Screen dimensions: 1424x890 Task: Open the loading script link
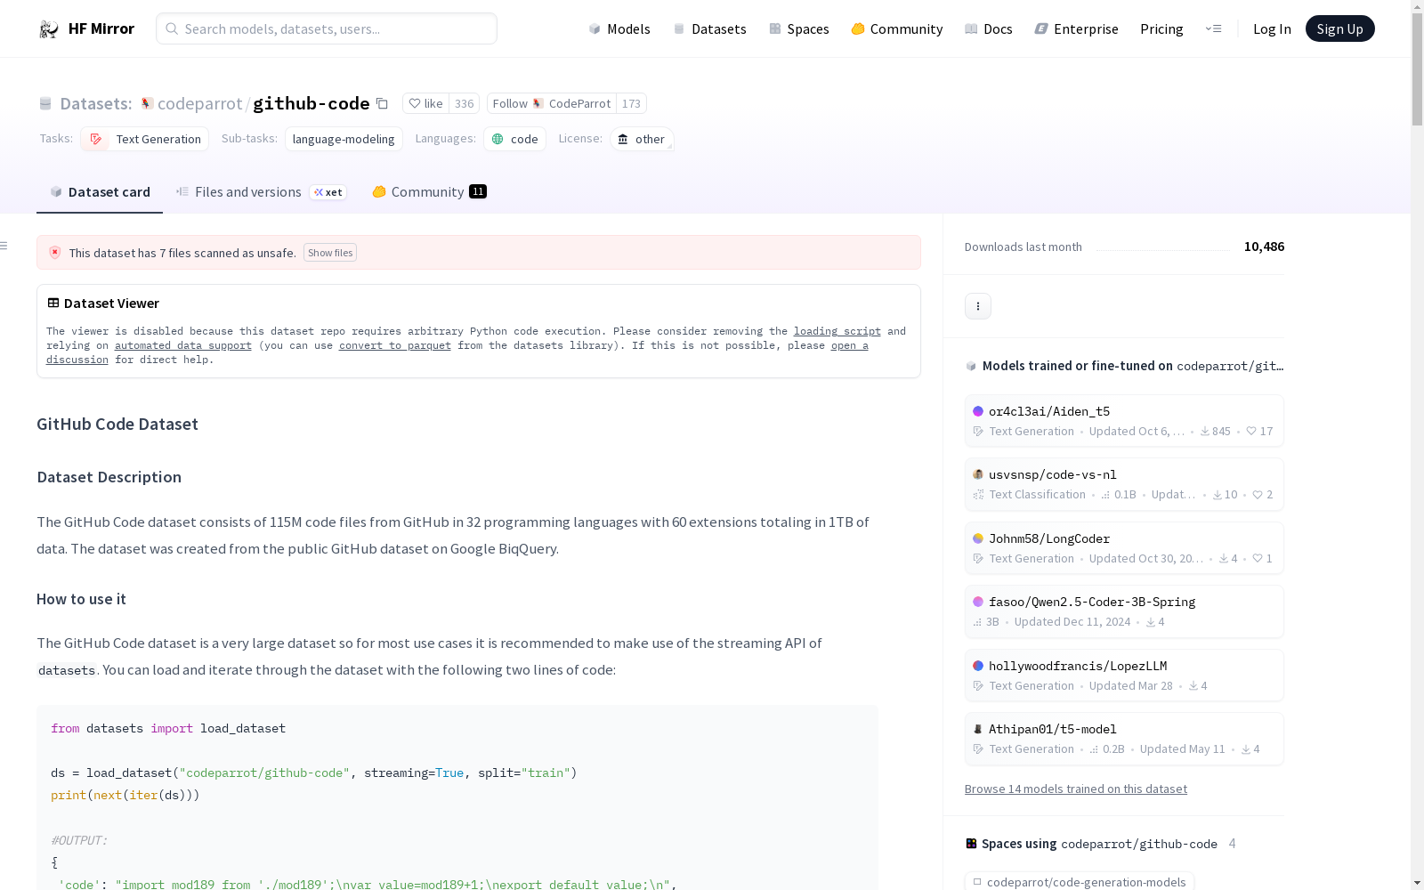[x=837, y=331]
